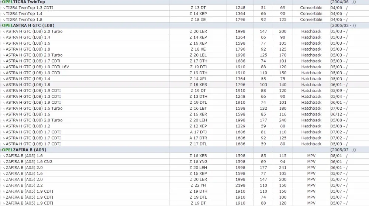The width and height of the screenshot is (369, 206).
Task: Click arrow icon of ASTRA 2.0 Turbo Z 20 LEH row
Action: tap(4, 120)
